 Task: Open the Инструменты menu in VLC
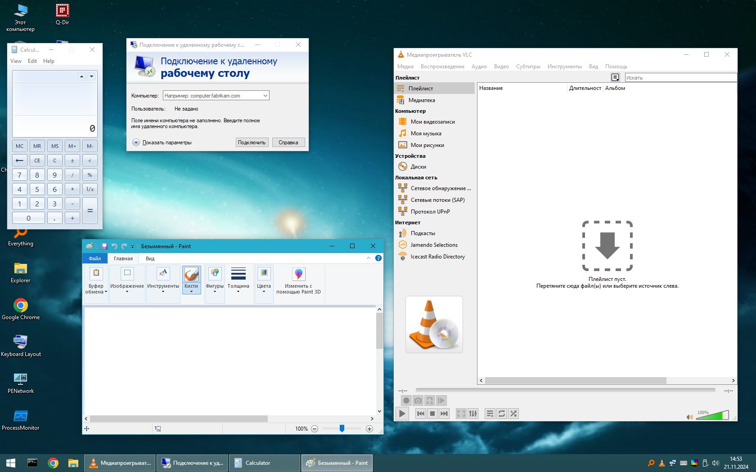(564, 67)
